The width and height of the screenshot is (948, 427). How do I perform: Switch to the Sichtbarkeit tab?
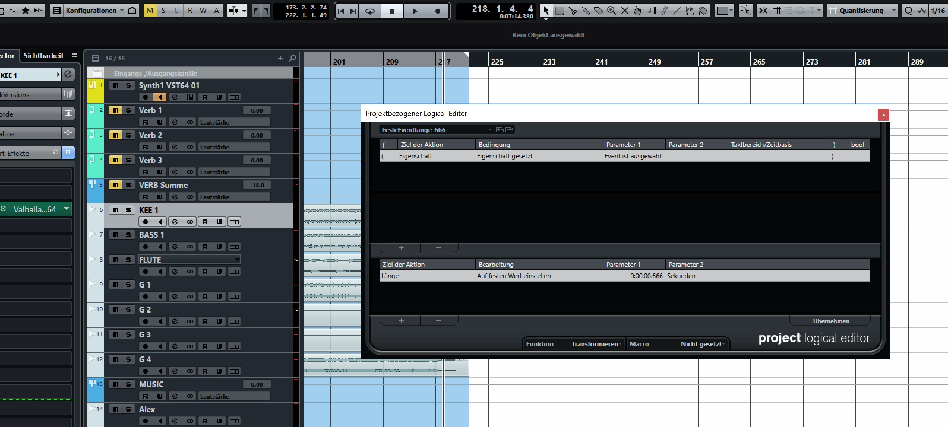pyautogui.click(x=43, y=55)
